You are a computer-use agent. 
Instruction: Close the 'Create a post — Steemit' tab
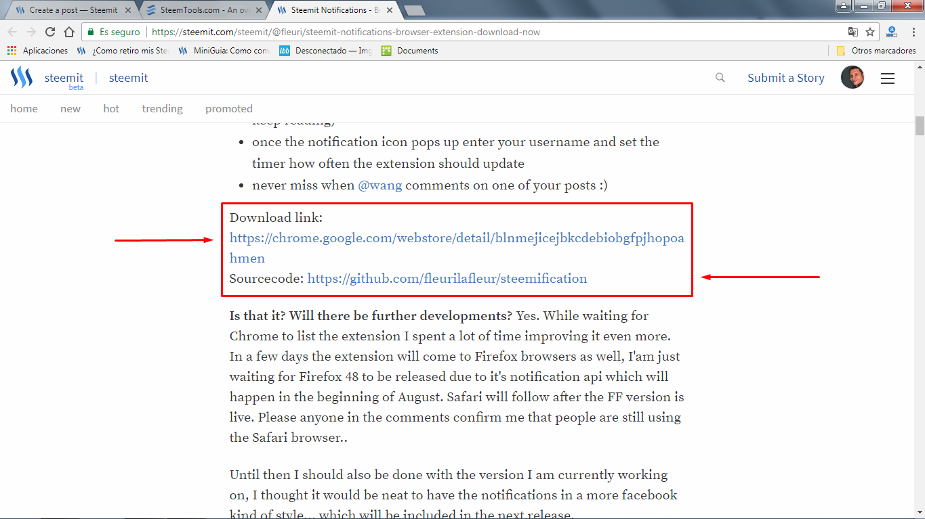pos(128,10)
